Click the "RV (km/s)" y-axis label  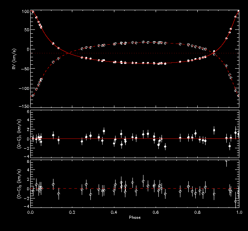click(x=15, y=59)
